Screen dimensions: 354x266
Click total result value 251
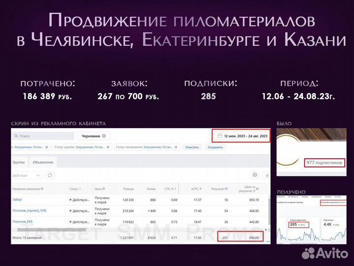pyautogui.click(x=225, y=237)
